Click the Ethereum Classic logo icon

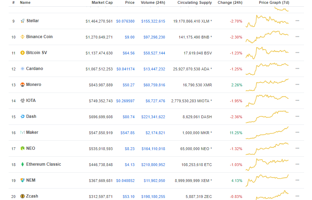[x=23, y=164]
